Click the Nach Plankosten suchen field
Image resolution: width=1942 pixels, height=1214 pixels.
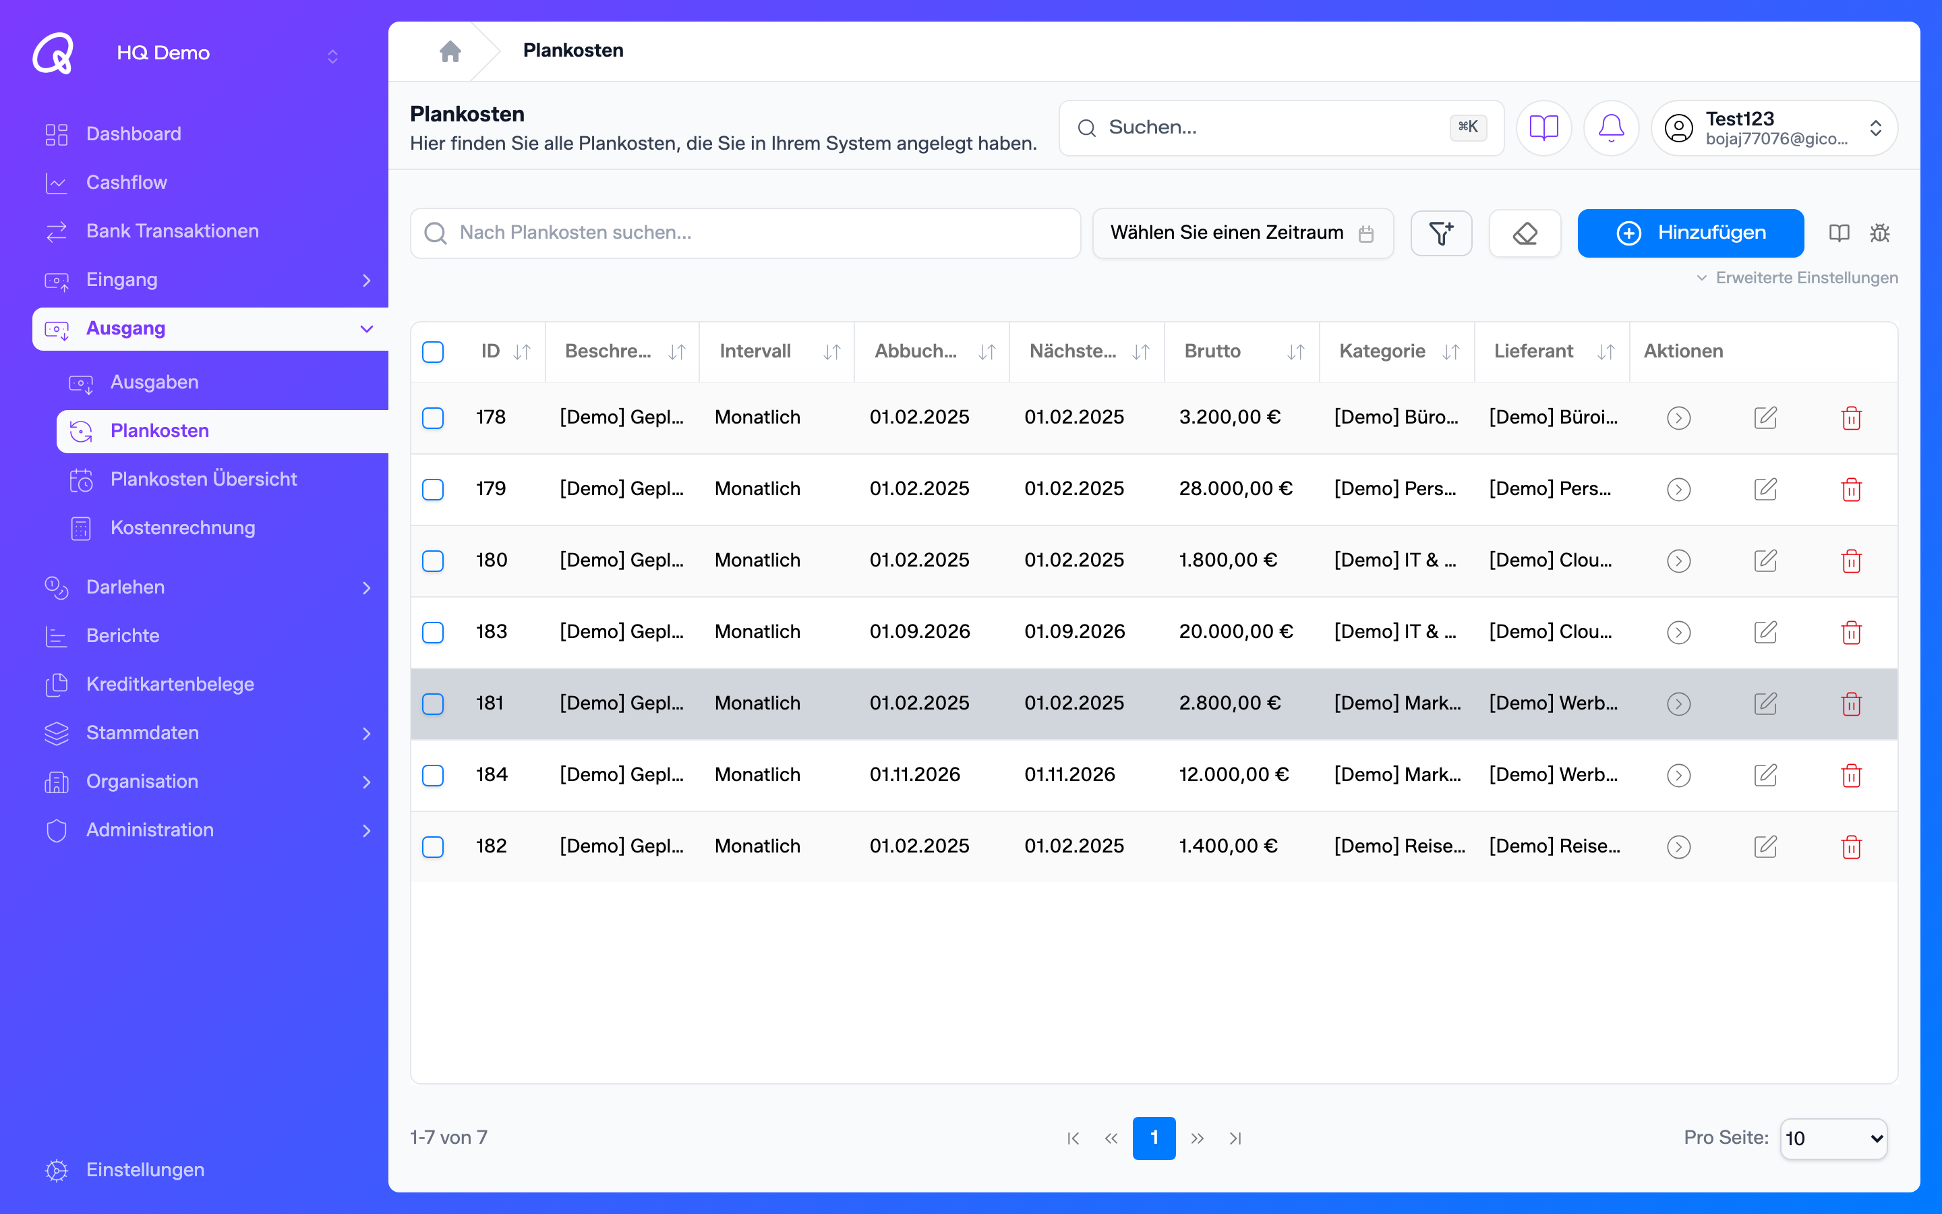(x=746, y=233)
